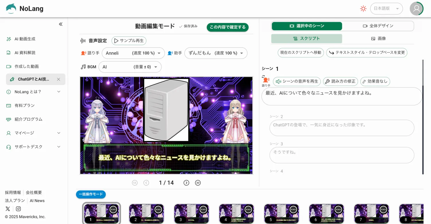Click scene 2 script text field
The height and width of the screenshot is (224, 431).
(342, 128)
